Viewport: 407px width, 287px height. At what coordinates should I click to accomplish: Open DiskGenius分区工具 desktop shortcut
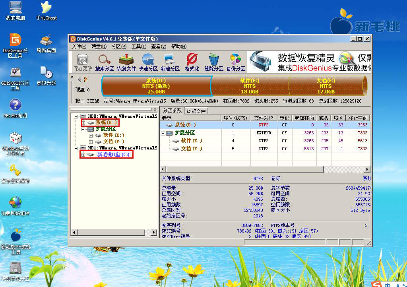[x=16, y=46]
